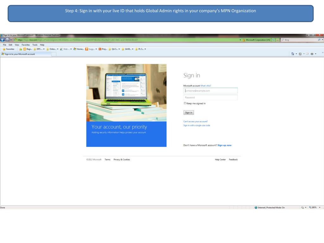Screen dimensions: 324x243
Task: Click the Terms footer link
Action: pyautogui.click(x=108, y=159)
